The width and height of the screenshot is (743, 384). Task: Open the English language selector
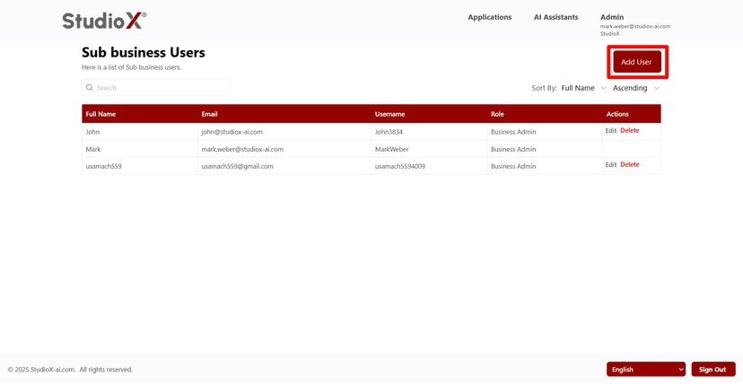646,370
